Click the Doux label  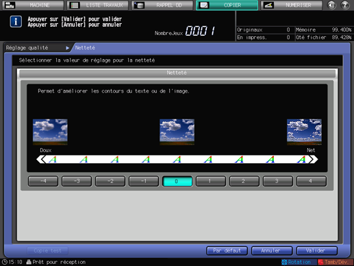coord(46,150)
